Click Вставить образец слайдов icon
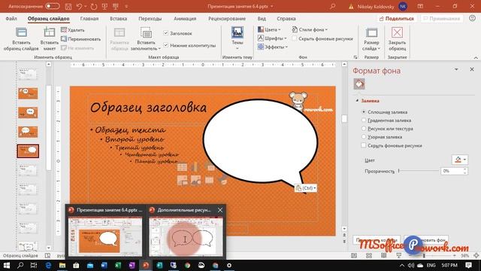This screenshot has width=481, height=271. [x=21, y=32]
